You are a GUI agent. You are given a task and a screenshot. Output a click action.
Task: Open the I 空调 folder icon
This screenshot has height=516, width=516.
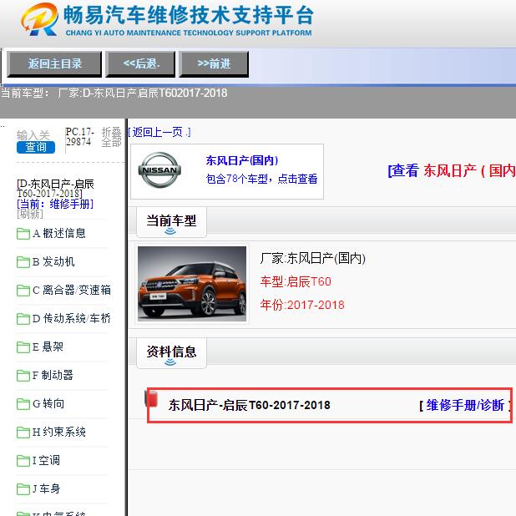click(23, 460)
